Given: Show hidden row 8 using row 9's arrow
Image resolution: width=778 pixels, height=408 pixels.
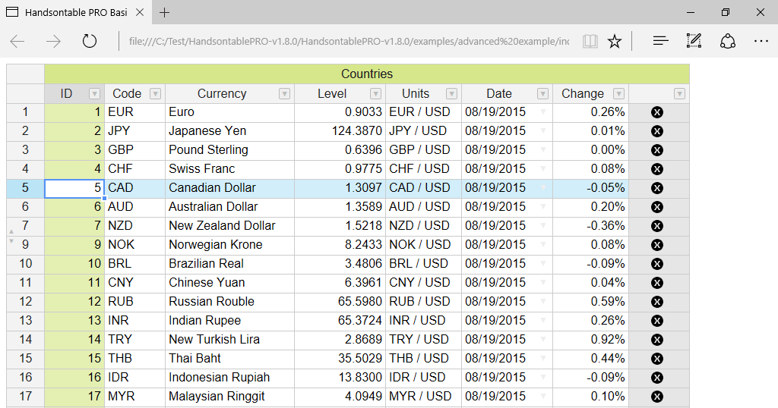Looking at the screenshot, I should (11, 241).
